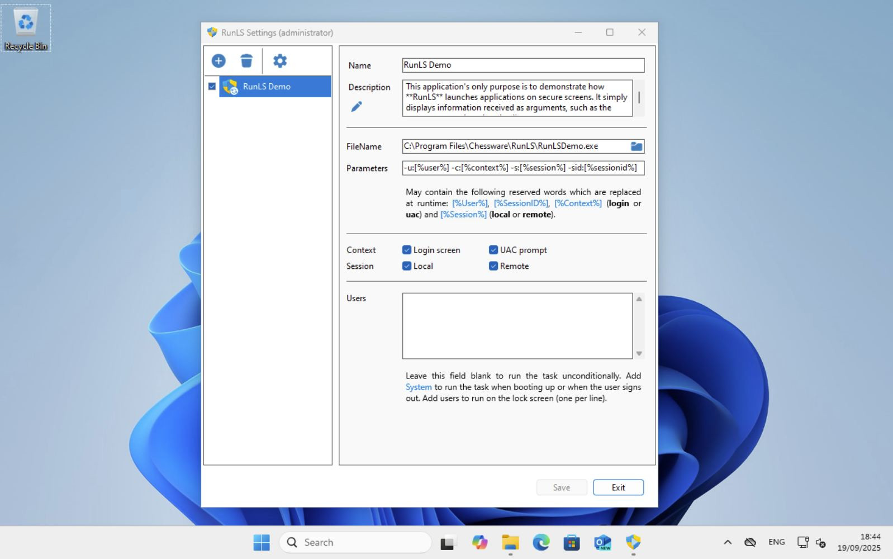Insert the [%Session%] reserved word link
893x559 pixels.
[463, 215]
